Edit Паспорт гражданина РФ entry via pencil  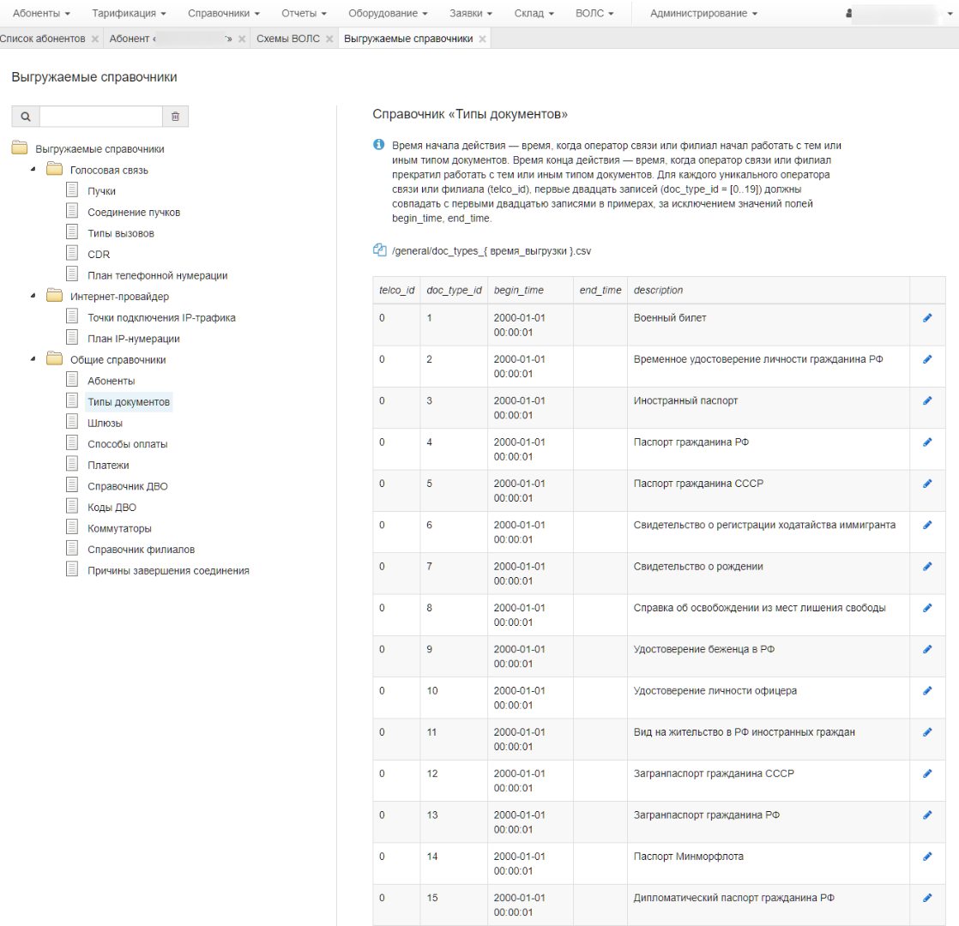927,442
